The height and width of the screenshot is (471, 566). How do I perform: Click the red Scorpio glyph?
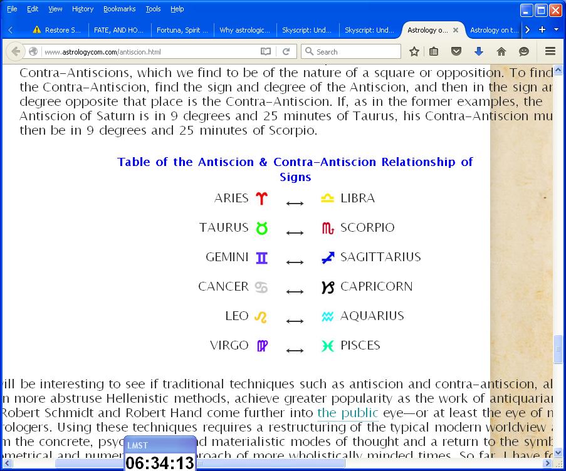click(328, 228)
